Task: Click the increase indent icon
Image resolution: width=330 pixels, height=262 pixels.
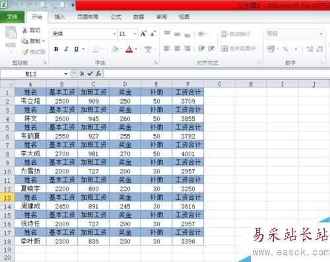Action: (x=211, y=48)
